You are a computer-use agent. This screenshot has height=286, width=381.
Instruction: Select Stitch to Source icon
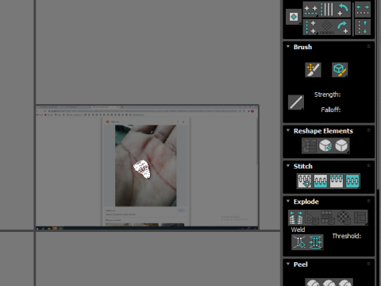337,181
